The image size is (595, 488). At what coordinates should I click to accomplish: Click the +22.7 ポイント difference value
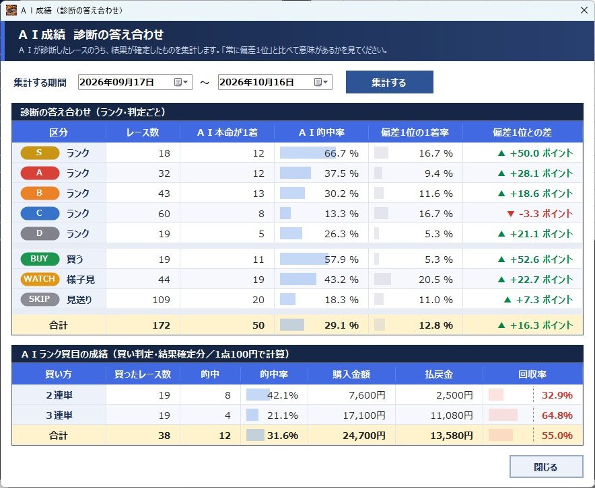(535, 279)
